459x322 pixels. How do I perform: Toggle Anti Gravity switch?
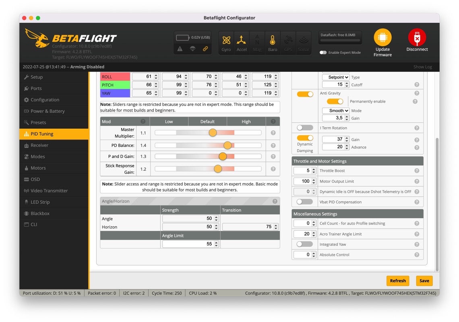click(x=305, y=94)
